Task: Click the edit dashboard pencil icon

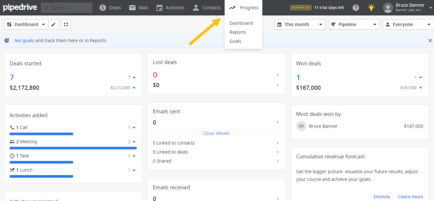Action: tap(53, 25)
